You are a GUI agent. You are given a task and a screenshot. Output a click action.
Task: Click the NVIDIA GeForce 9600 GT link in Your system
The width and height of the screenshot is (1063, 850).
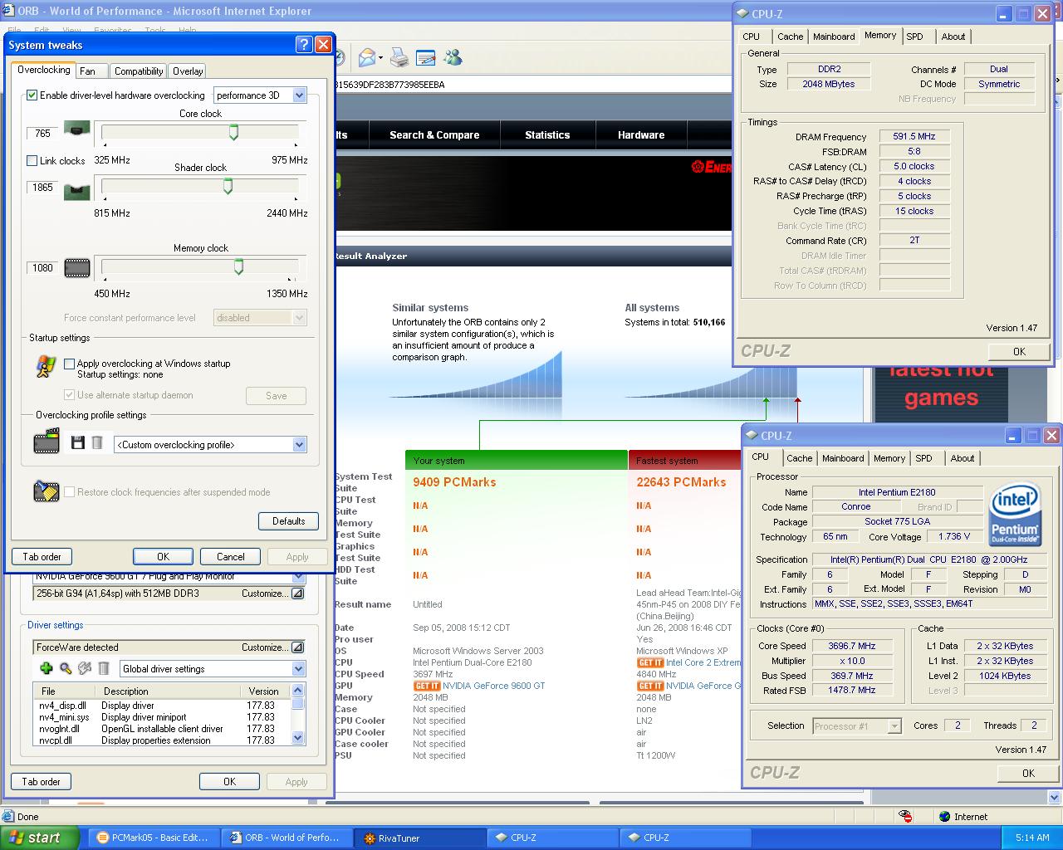click(493, 686)
